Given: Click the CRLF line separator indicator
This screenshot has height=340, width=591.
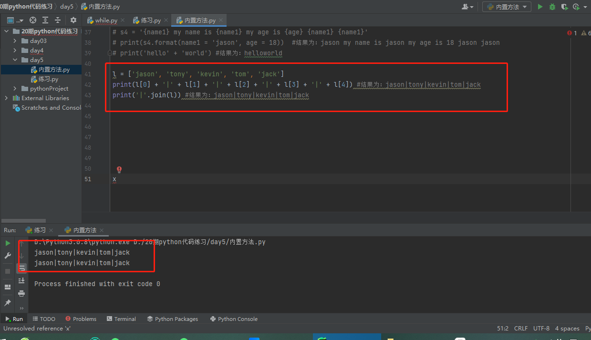Looking at the screenshot, I should [x=521, y=329].
